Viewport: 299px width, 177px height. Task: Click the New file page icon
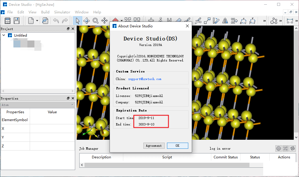[31, 21]
